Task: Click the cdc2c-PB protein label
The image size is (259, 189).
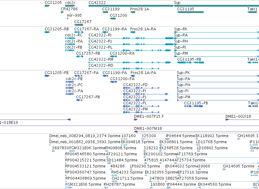Action: (x=74, y=79)
